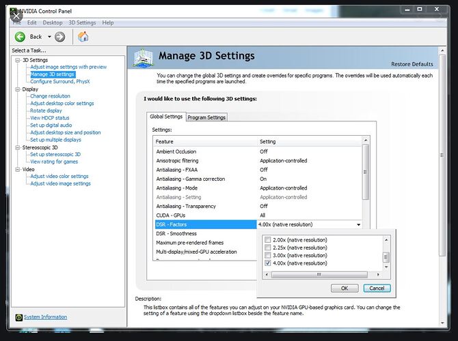Screen dimensions: 458x341
Task: Open Adjust video image settings
Action: point(60,183)
